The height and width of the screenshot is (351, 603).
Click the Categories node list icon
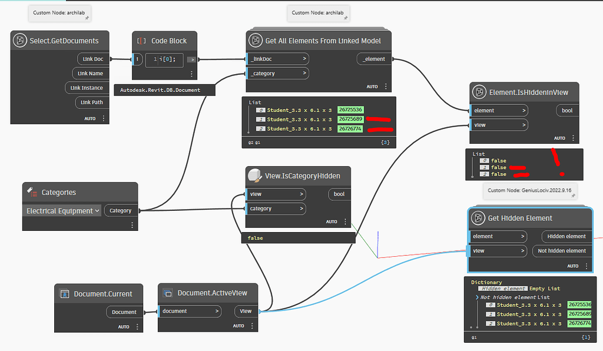click(x=31, y=191)
